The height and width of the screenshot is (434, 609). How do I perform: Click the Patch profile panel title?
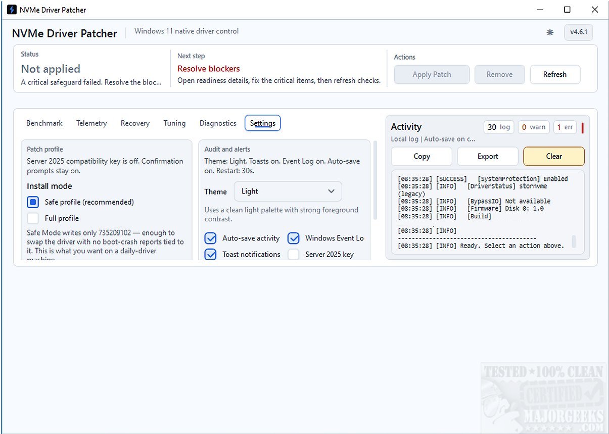45,149
